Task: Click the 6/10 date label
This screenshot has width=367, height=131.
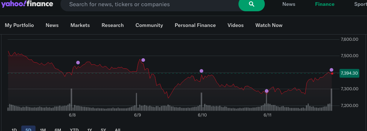Action: click(202, 115)
